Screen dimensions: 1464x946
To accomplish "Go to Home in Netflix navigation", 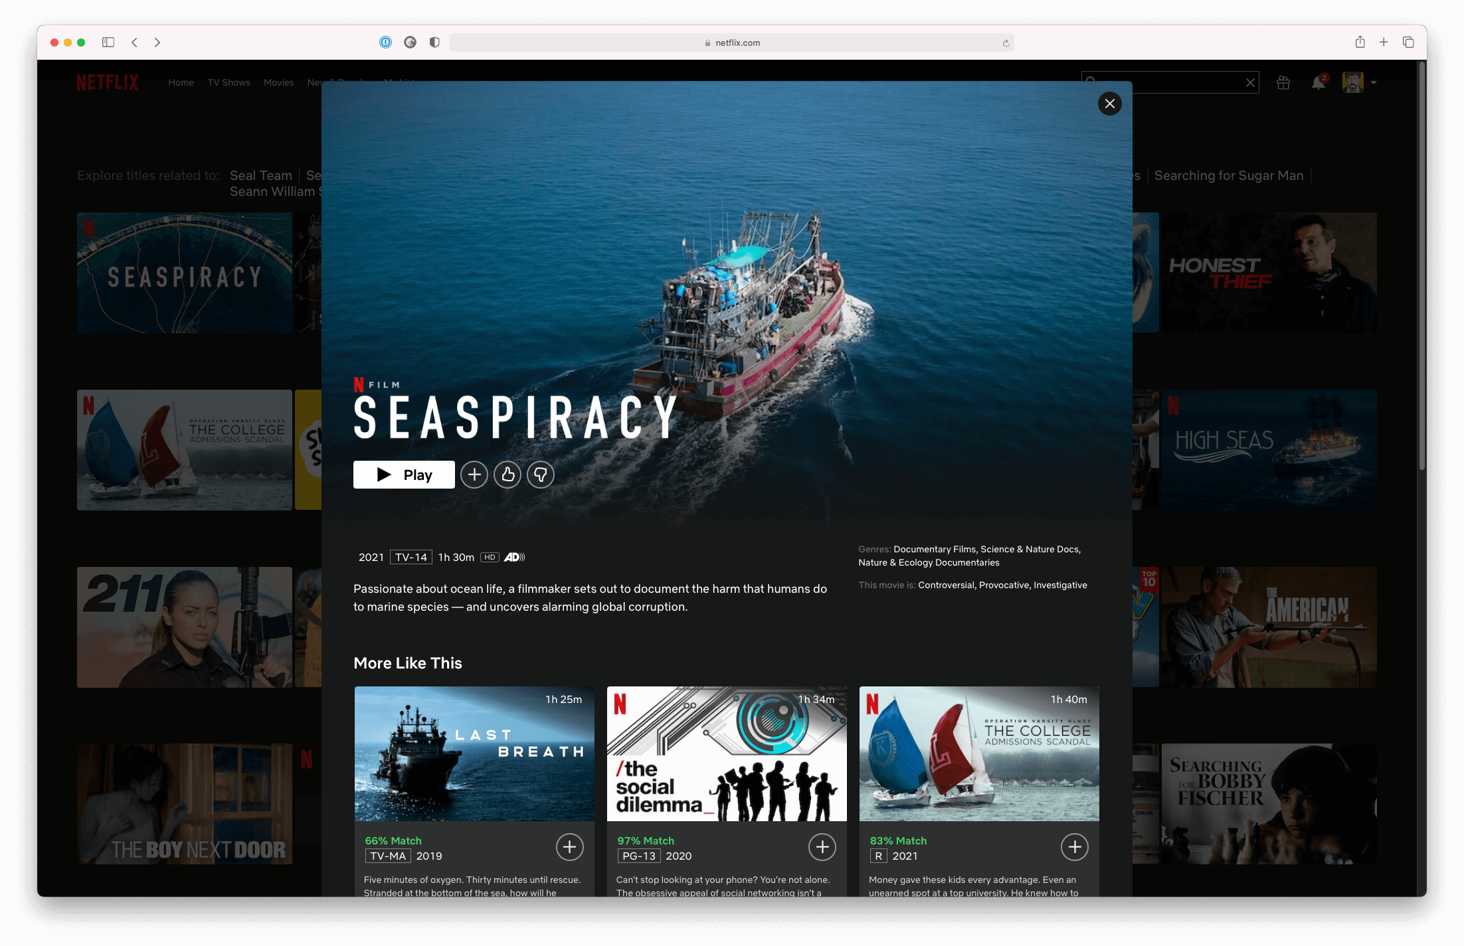I will click(181, 82).
